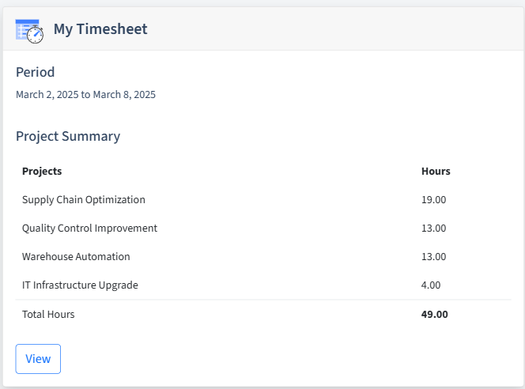This screenshot has height=389, width=525.
Task: Click the timesheet stopwatch icon
Action: [x=29, y=31]
